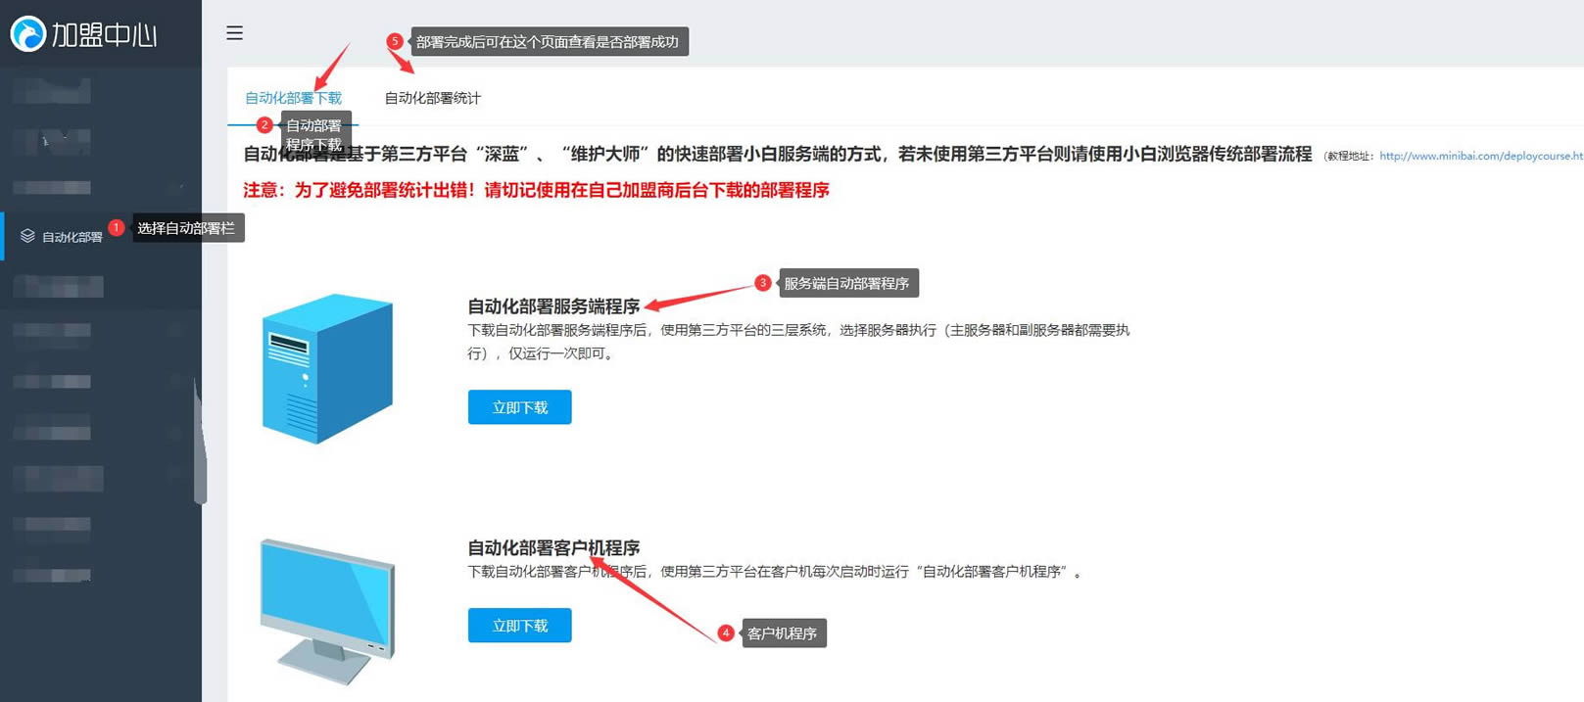
Task: Select 自动化部署 in the sidebar menu
Action: coord(72,237)
